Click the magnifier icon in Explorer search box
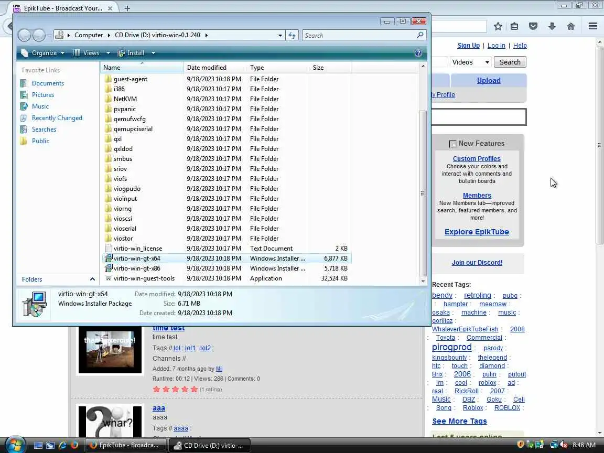 click(420, 35)
